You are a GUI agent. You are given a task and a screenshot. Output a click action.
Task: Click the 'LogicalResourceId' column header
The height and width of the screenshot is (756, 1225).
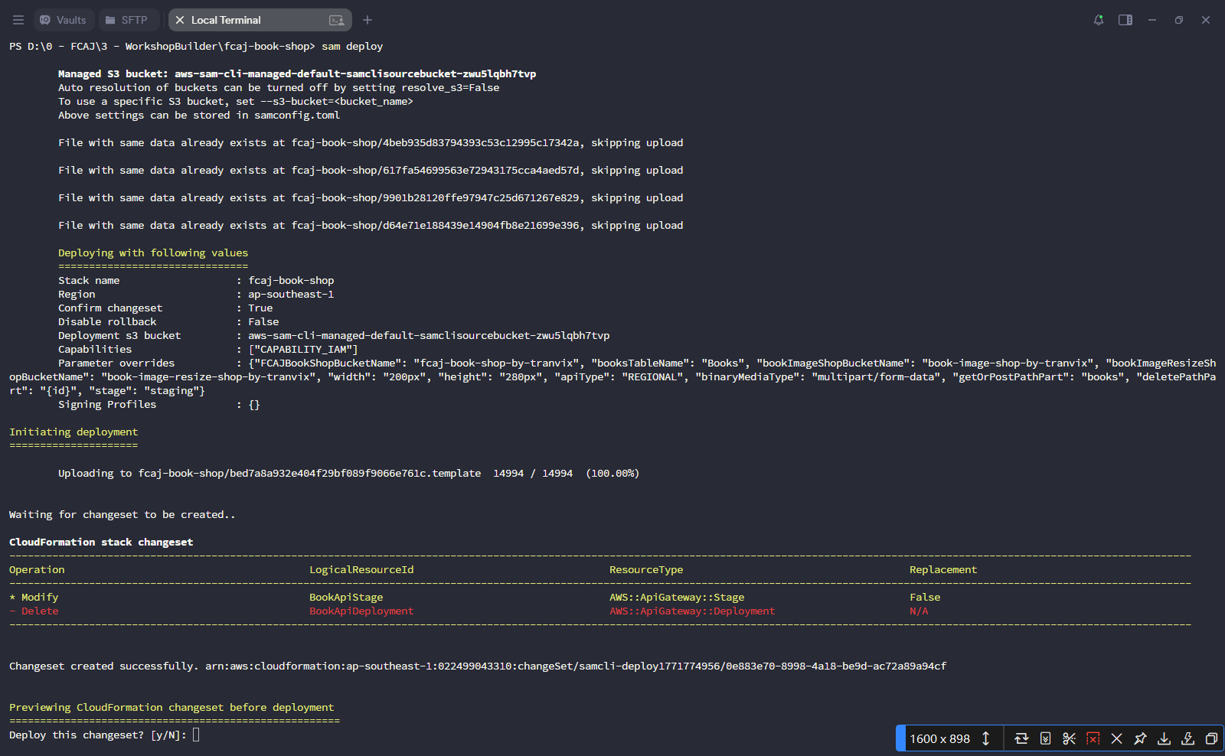coord(361,569)
